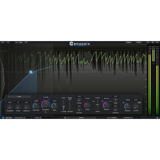Open the In/Out menu
This screenshot has height=160, width=160.
click(x=139, y=42)
